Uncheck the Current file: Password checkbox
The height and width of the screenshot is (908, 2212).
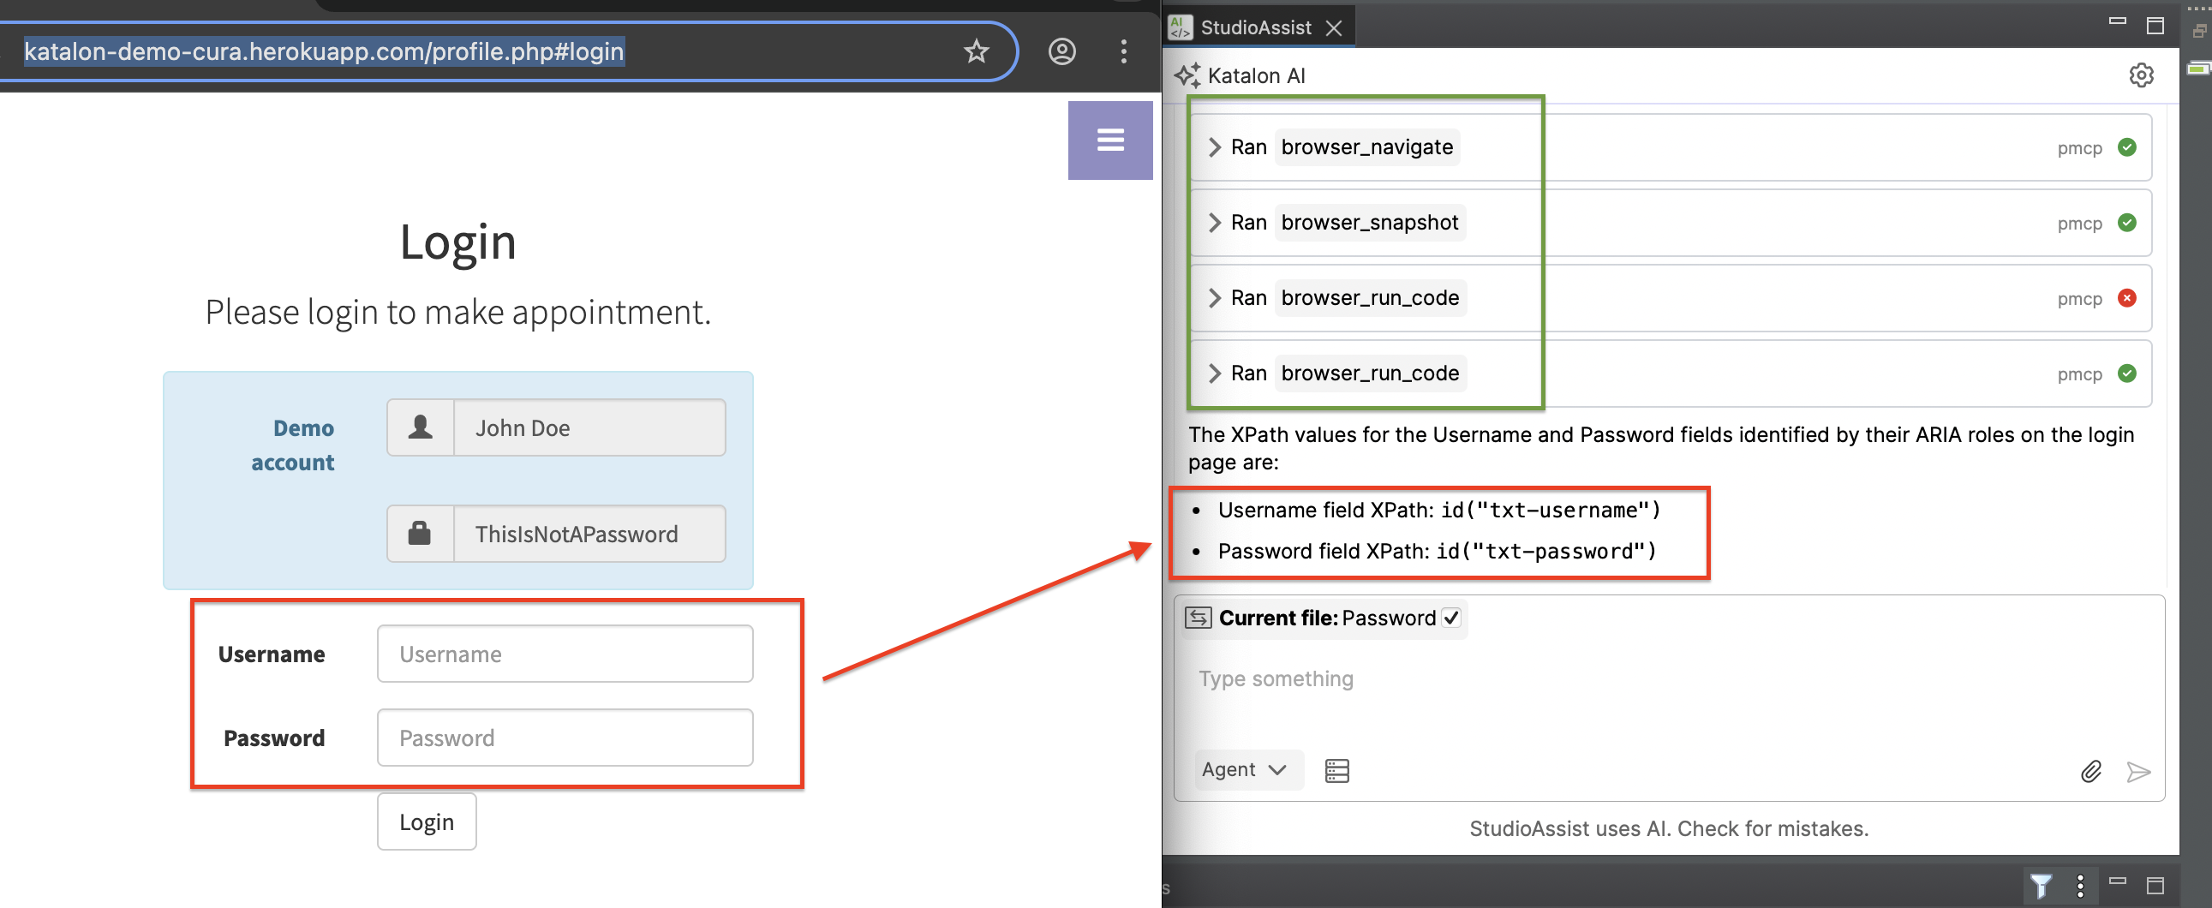[x=1452, y=617]
